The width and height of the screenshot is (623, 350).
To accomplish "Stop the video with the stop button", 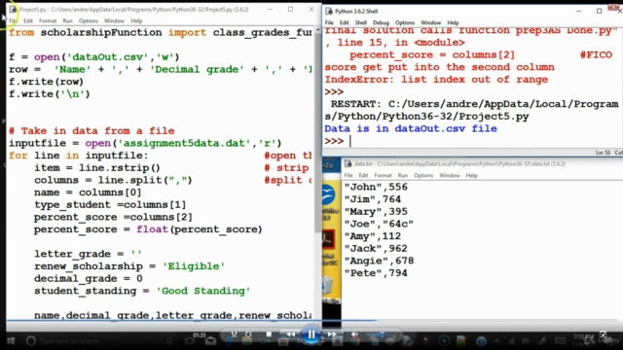I will point(269,334).
